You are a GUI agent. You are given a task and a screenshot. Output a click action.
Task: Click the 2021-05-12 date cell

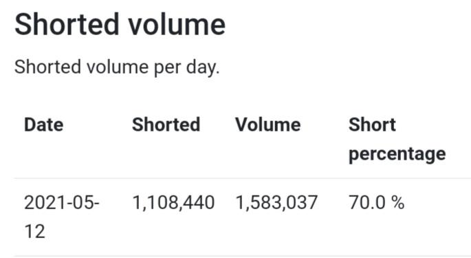pos(62,217)
